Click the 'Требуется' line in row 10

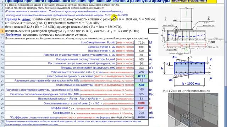pyautogui.click(x=46, y=35)
